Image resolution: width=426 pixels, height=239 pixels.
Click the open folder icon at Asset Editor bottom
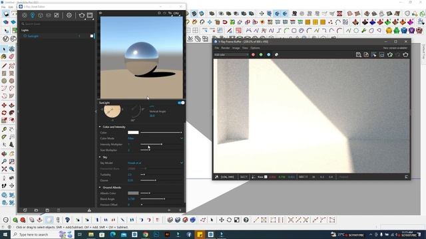pyautogui.click(x=36, y=210)
